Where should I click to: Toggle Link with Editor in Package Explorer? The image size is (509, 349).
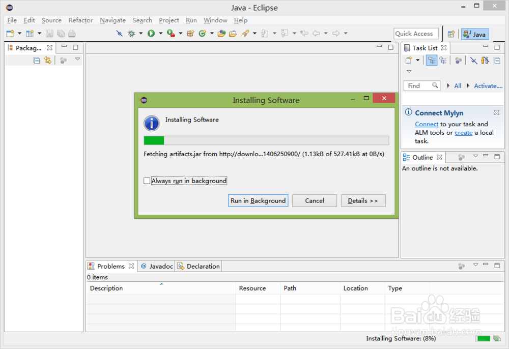tap(48, 61)
